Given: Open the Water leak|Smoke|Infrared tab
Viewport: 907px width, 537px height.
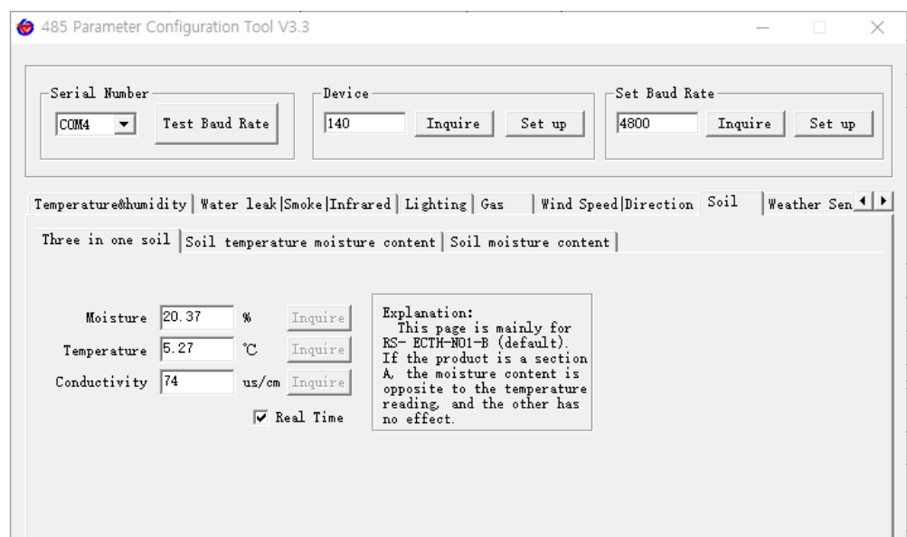Looking at the screenshot, I should 296,204.
